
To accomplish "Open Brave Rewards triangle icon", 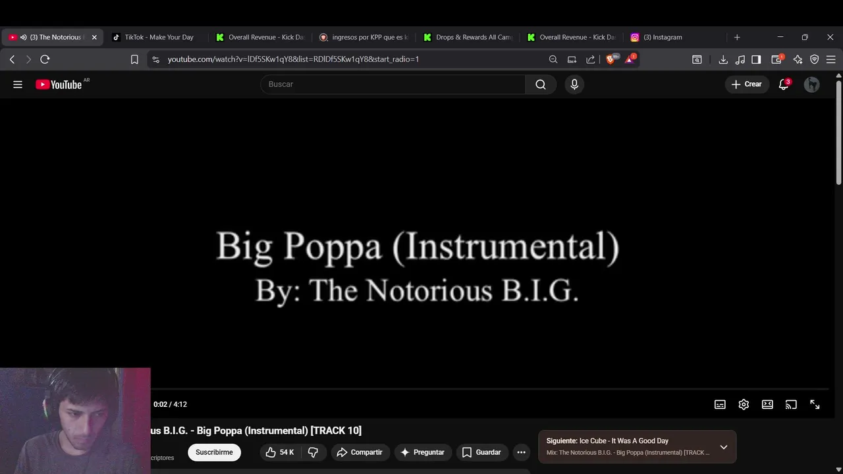I will (x=630, y=59).
